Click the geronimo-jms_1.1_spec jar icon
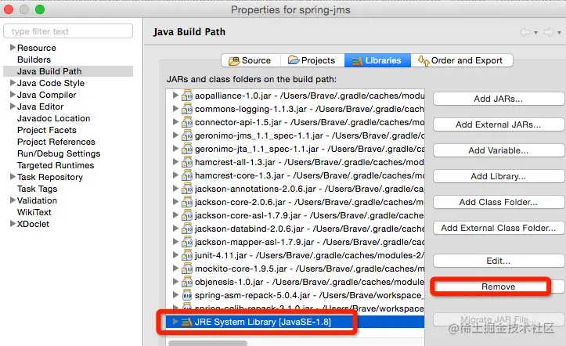 [186, 135]
